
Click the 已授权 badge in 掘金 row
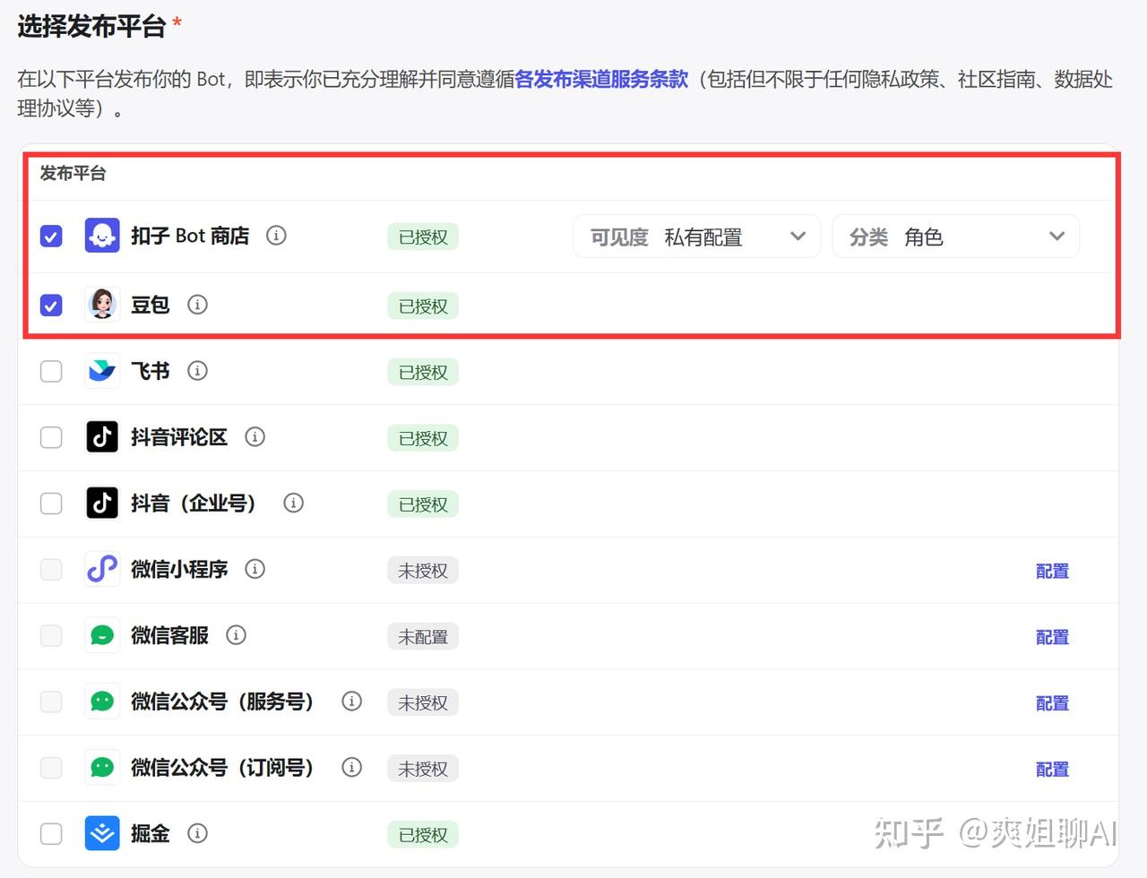click(x=423, y=835)
